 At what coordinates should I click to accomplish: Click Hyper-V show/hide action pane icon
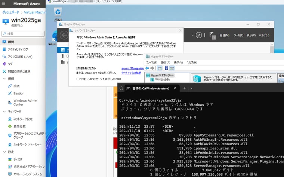point(172,68)
